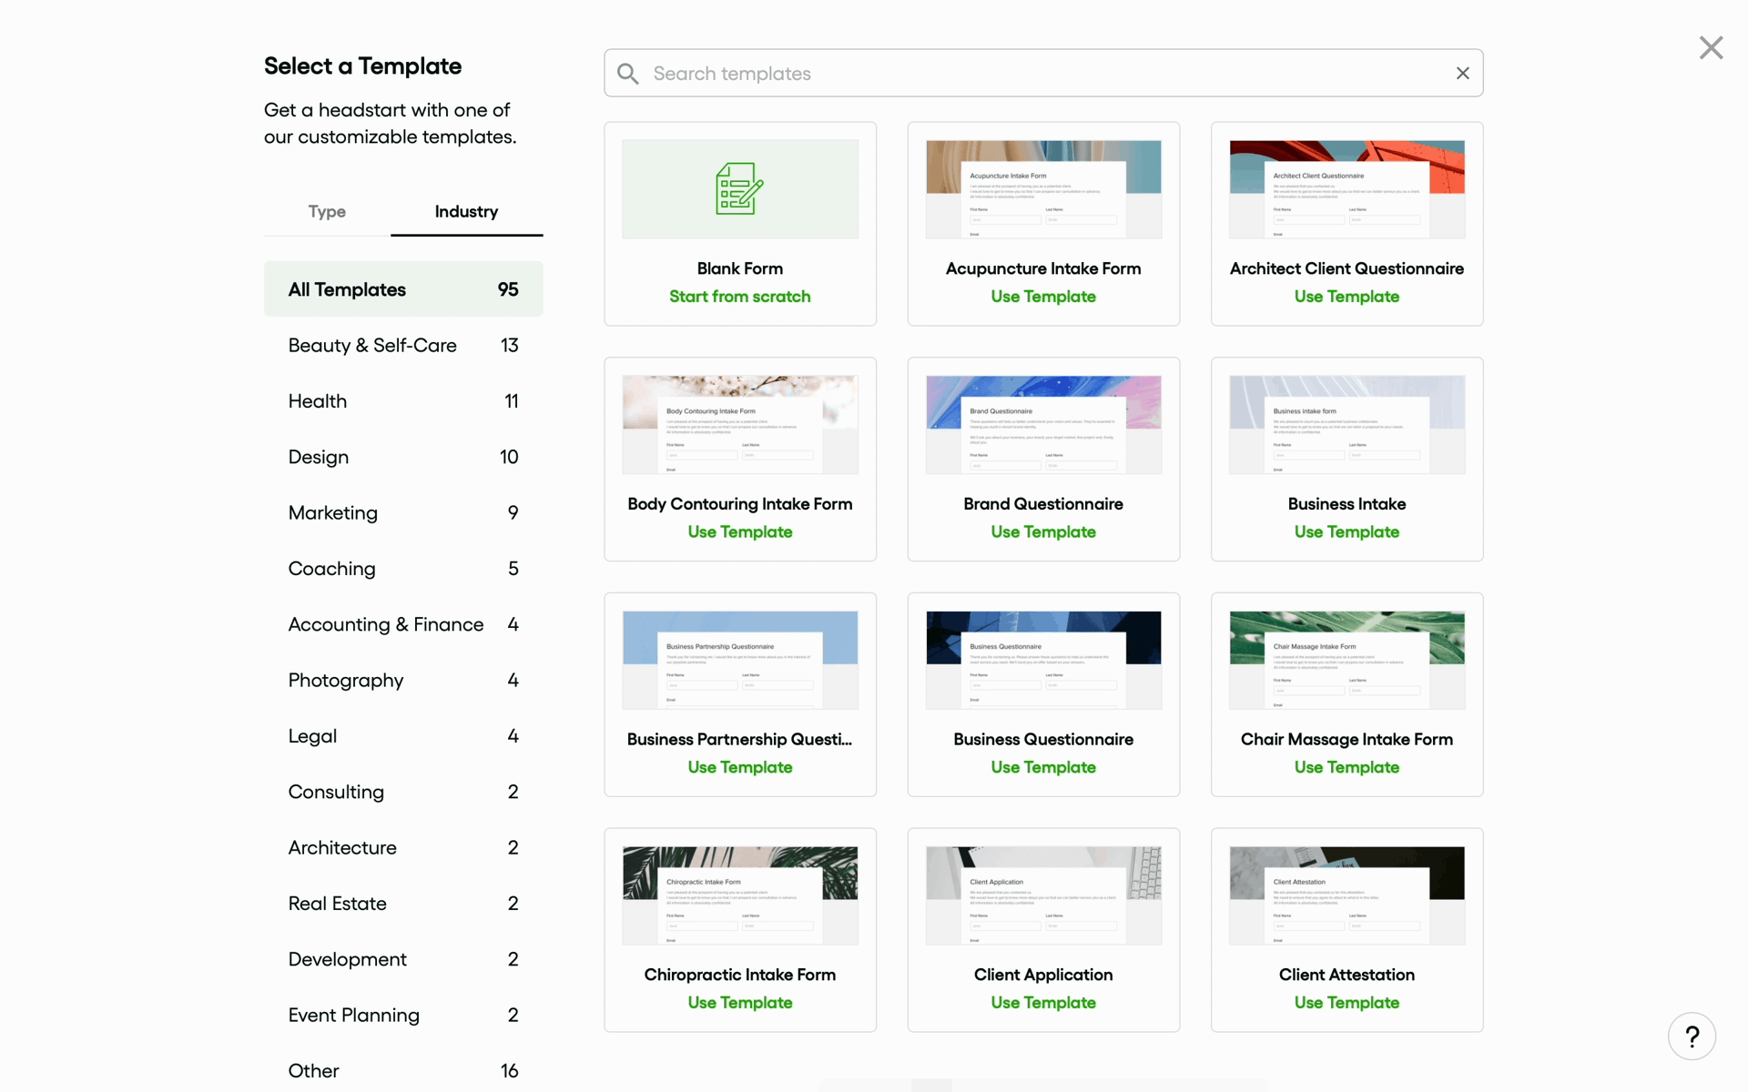The image size is (1748, 1092).
Task: Use Template for Client Application
Action: (x=1043, y=1003)
